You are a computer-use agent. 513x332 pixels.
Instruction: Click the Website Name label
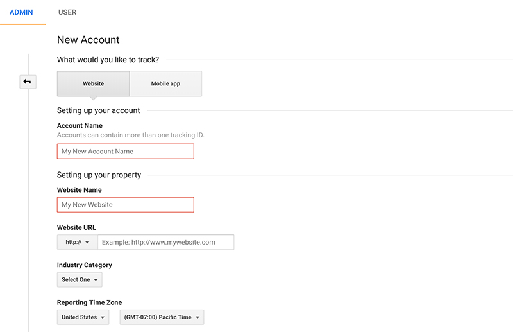(x=79, y=190)
